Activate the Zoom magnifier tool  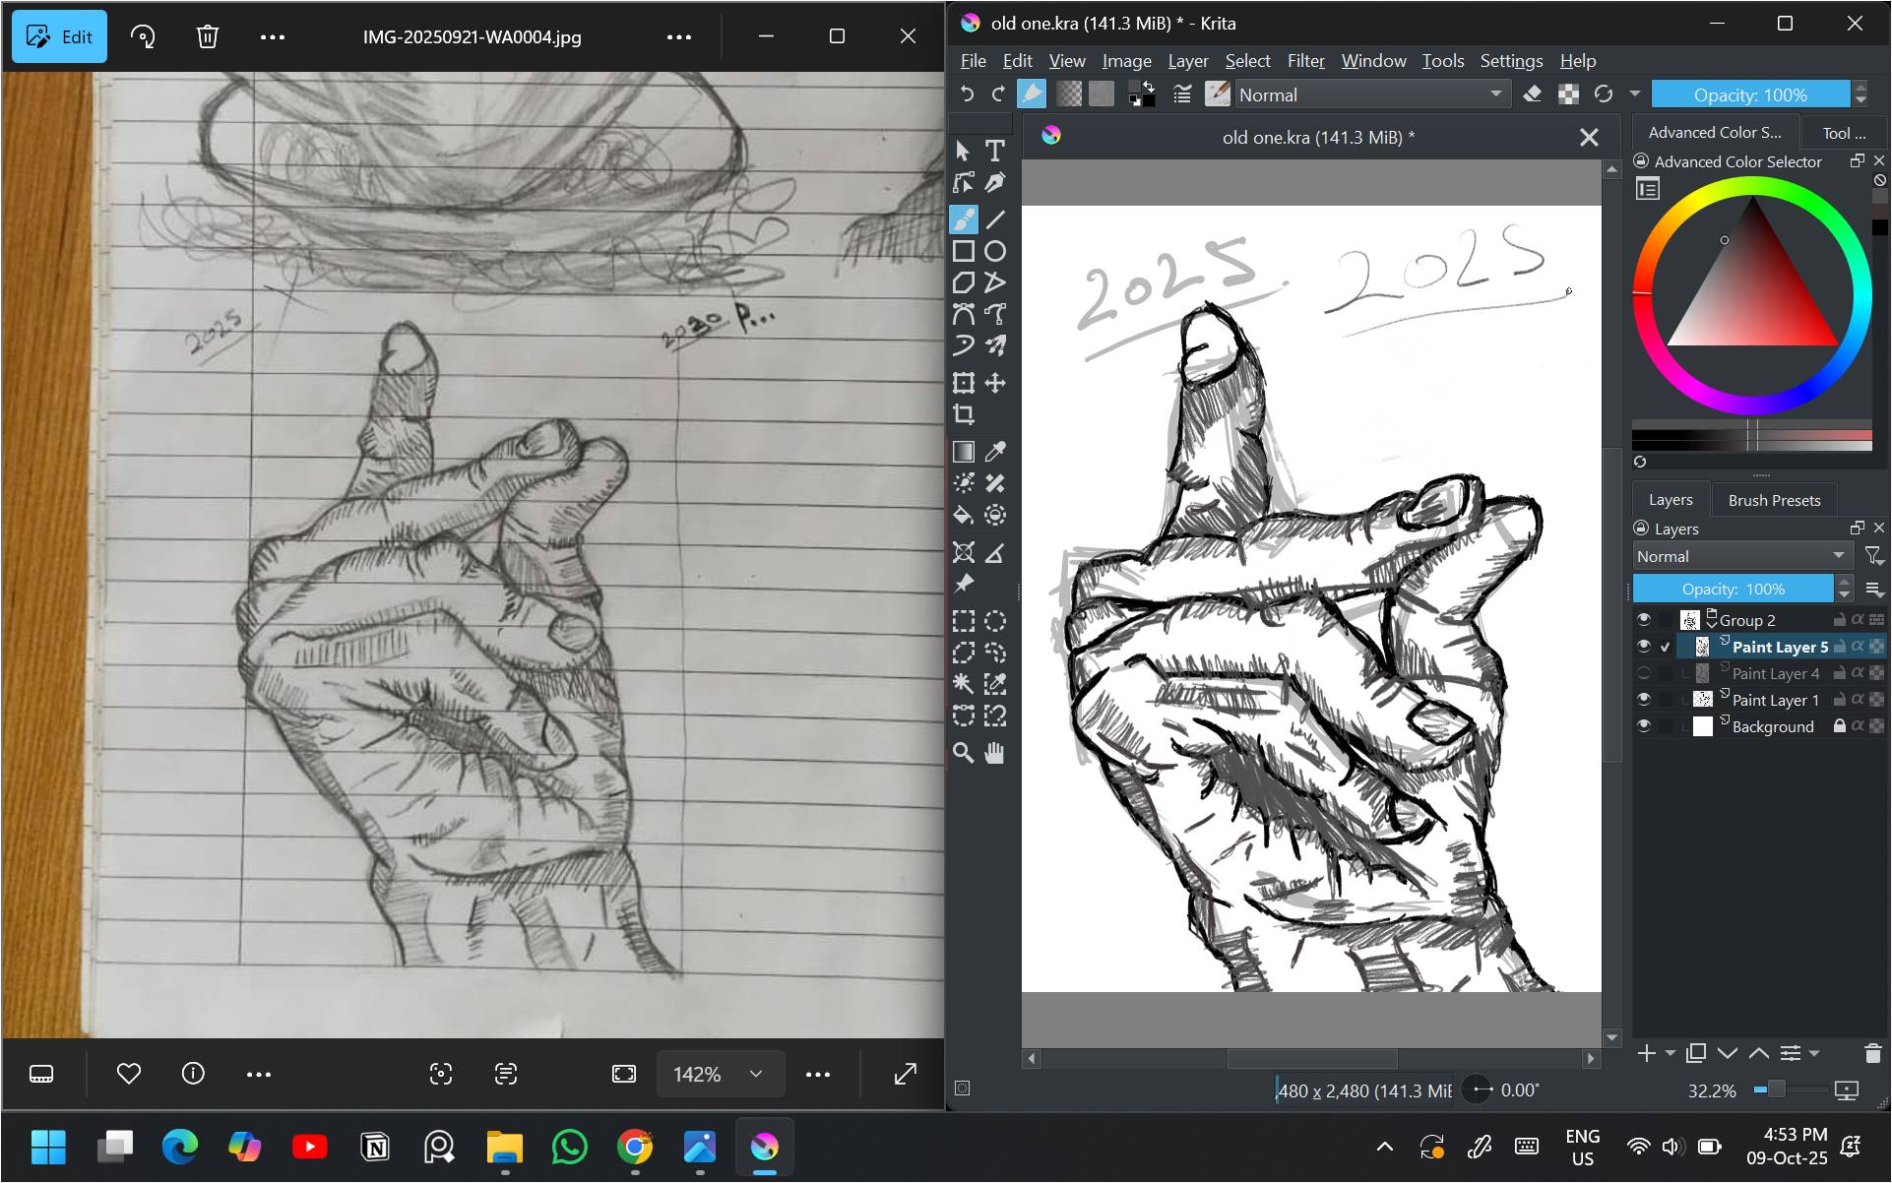(964, 753)
